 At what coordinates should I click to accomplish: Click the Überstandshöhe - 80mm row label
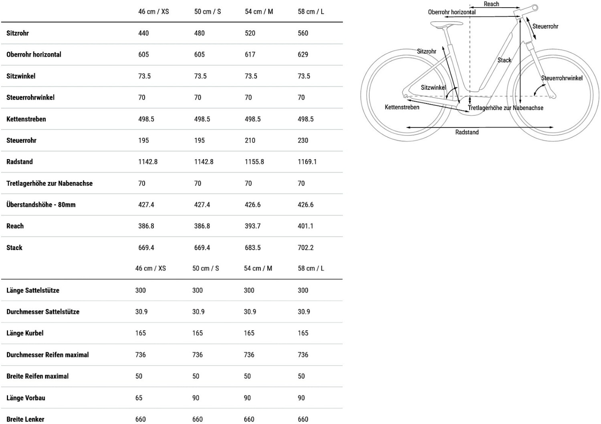coord(41,205)
